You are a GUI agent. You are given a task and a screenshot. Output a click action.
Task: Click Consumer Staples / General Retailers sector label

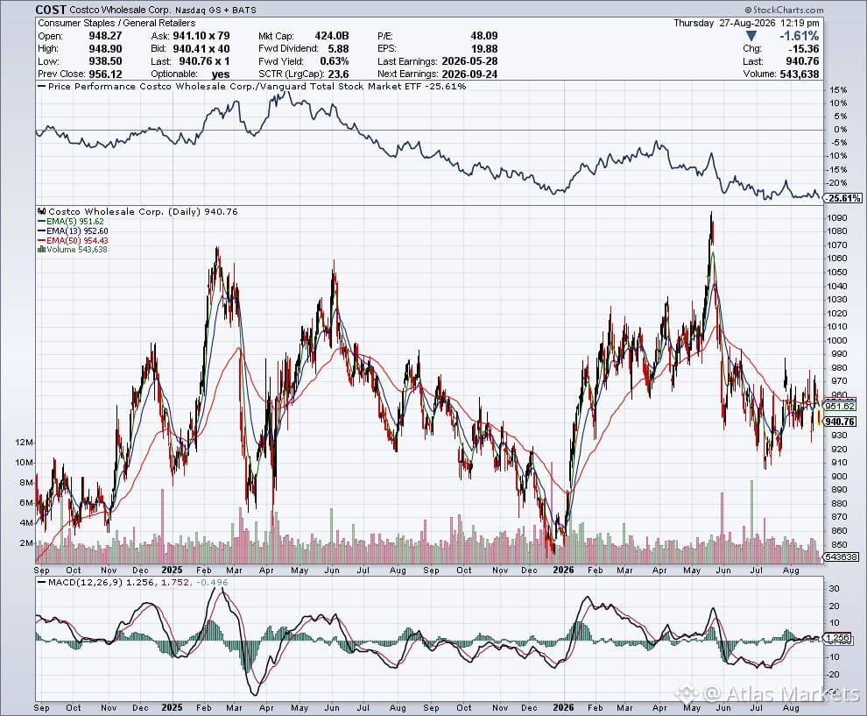116,24
